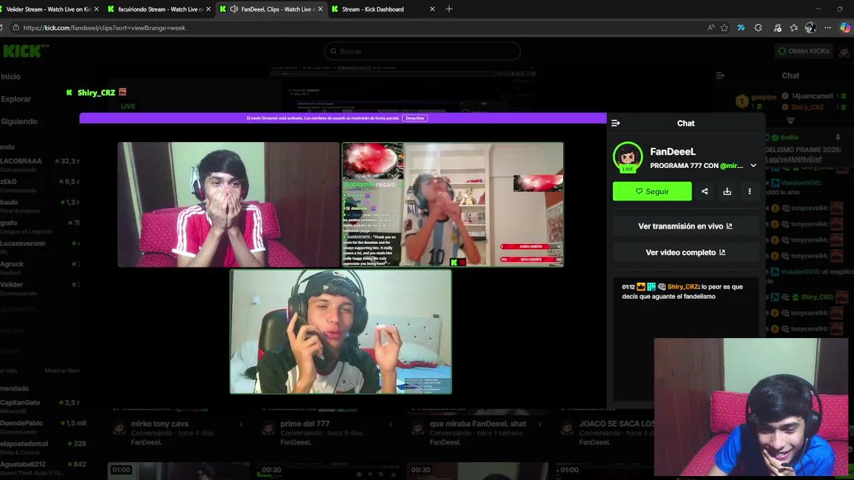The height and width of the screenshot is (480, 854).
Task: Open grafo channel in sidebar
Action: (x=39, y=227)
